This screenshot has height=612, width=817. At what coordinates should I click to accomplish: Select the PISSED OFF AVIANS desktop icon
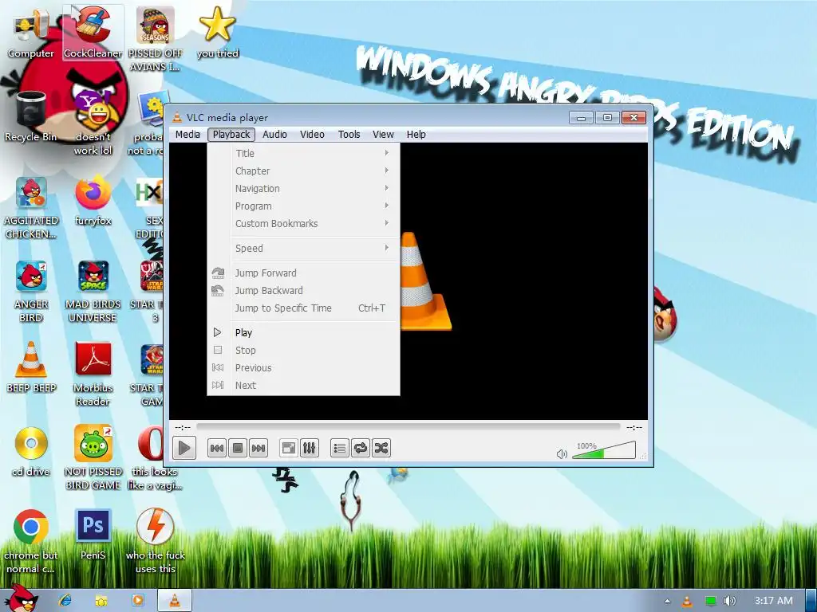(x=156, y=39)
